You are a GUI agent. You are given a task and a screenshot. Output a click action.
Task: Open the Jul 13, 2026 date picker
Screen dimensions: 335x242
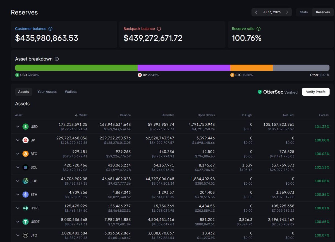[272, 12]
